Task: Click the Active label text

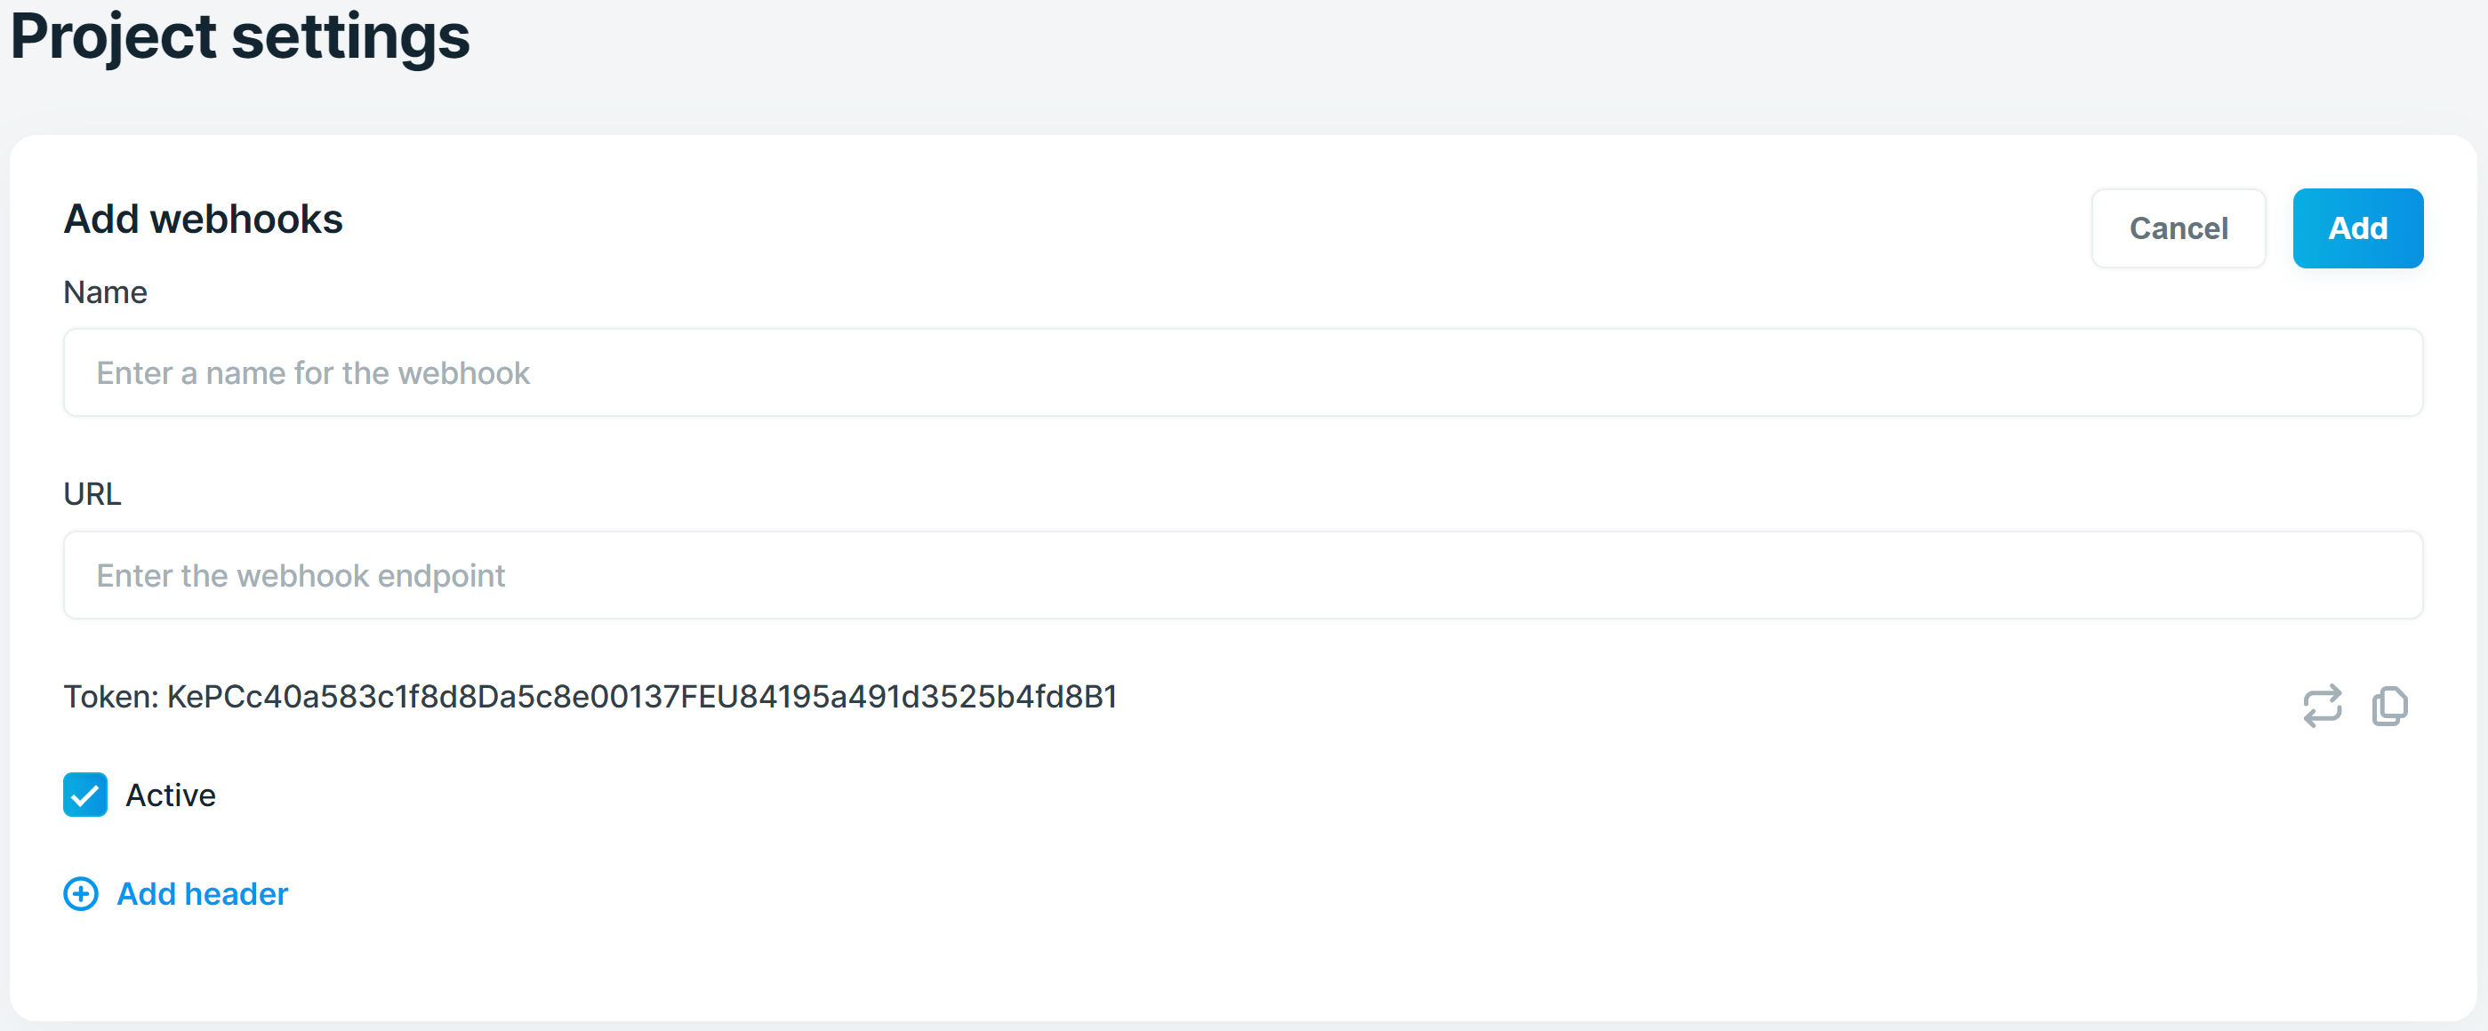Action: (171, 795)
